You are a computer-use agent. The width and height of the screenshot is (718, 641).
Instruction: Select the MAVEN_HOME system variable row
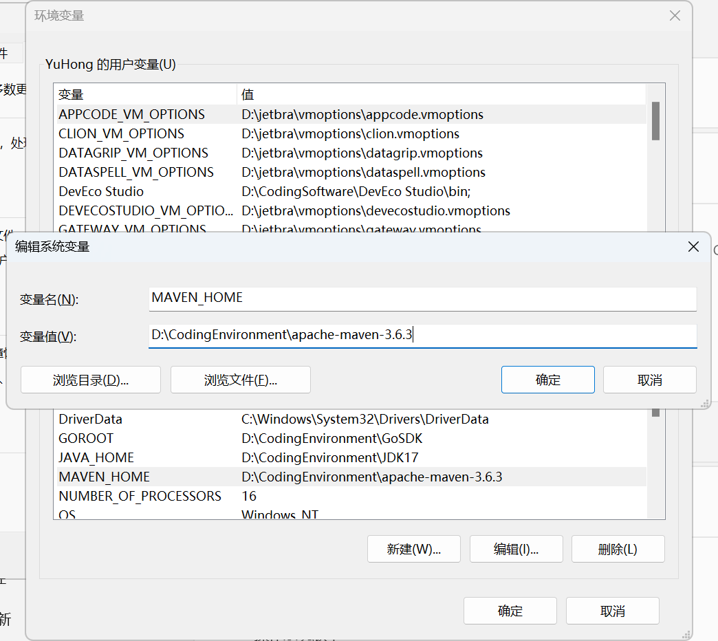click(351, 477)
